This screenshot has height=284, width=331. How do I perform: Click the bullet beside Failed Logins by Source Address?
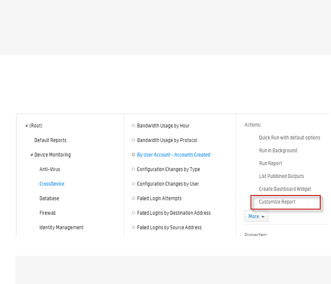(133, 228)
